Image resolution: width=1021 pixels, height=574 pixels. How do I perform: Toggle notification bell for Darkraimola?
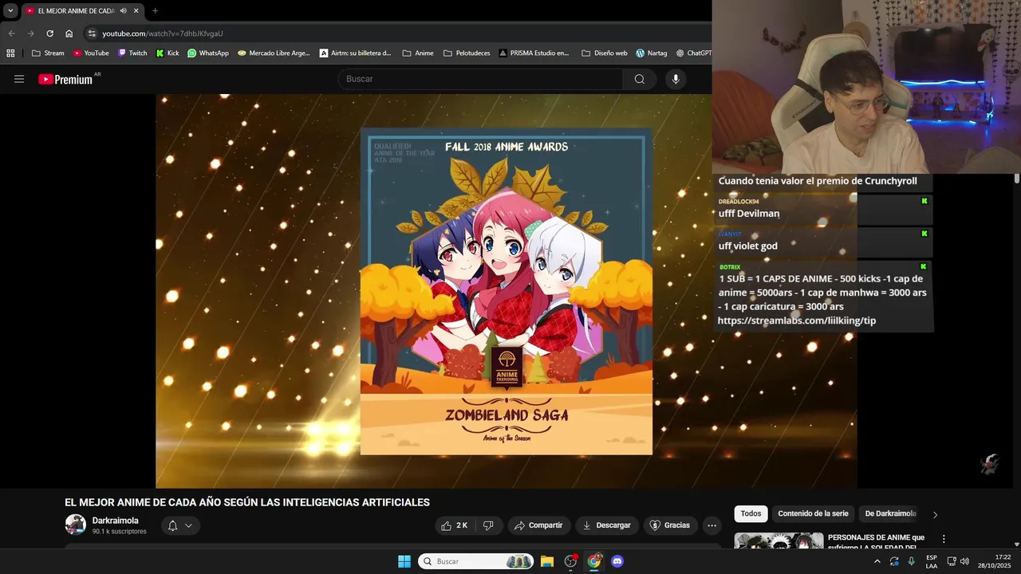point(172,525)
